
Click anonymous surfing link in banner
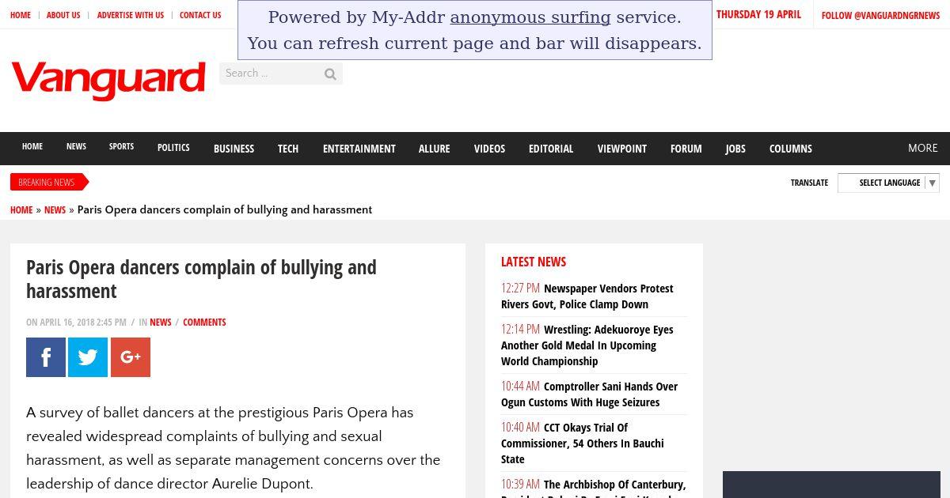[530, 17]
